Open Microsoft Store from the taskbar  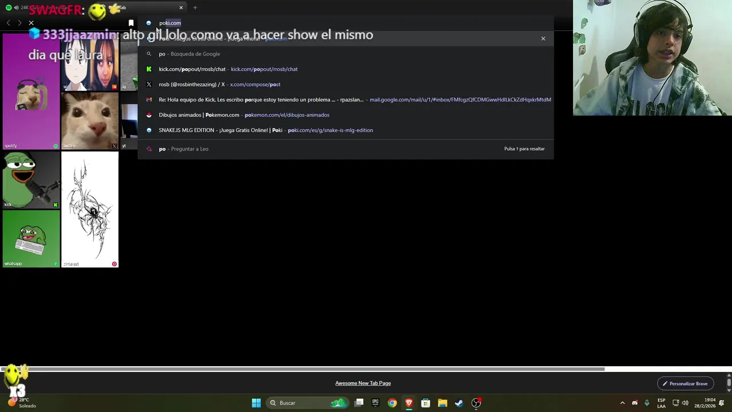pyautogui.click(x=425, y=403)
